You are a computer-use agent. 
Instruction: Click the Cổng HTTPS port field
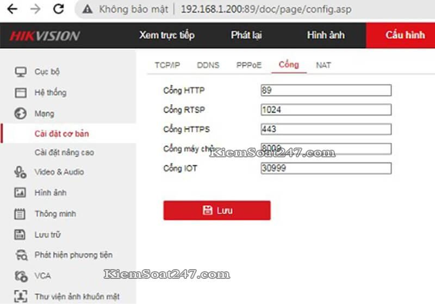[326, 129]
